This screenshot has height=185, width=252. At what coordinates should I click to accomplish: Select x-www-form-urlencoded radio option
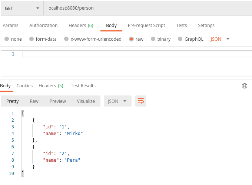[x=66, y=39]
